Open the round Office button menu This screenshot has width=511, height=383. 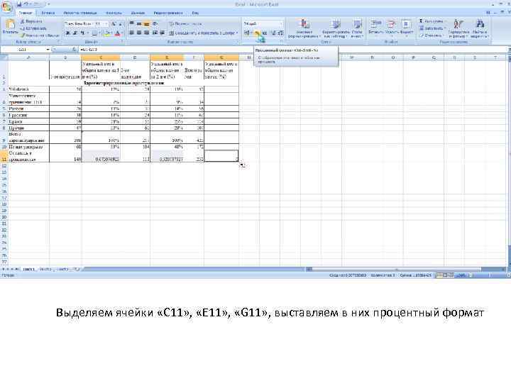pyautogui.click(x=7, y=7)
